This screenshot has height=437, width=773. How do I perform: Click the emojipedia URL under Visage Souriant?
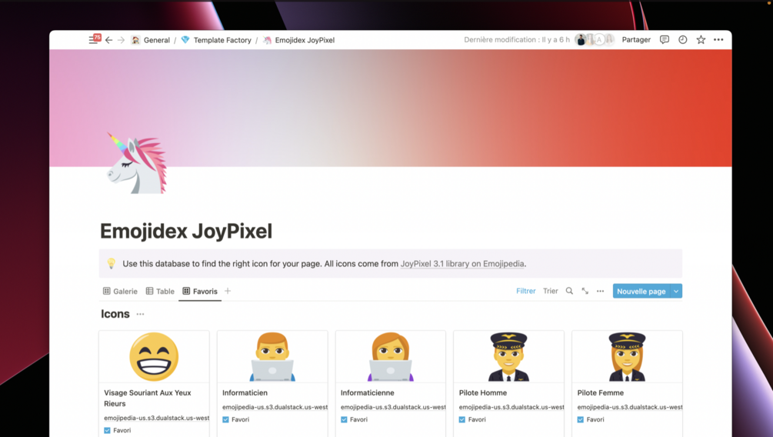pyautogui.click(x=156, y=418)
